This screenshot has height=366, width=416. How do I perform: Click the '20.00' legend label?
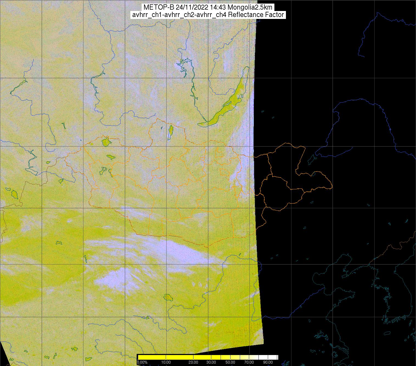193,362
